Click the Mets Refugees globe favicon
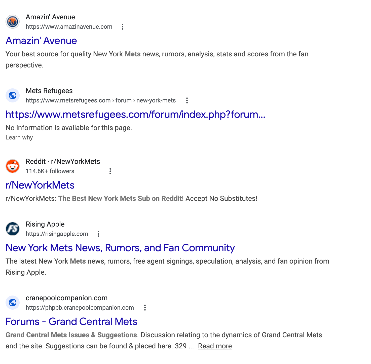371x364 pixels. click(13, 95)
